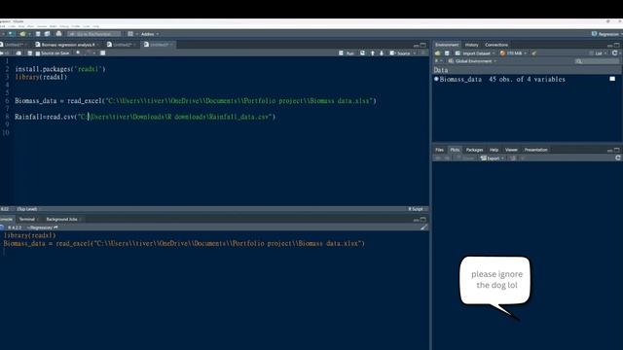The image size is (623, 350).
Task: Click the Environment search field
Action: point(597,61)
